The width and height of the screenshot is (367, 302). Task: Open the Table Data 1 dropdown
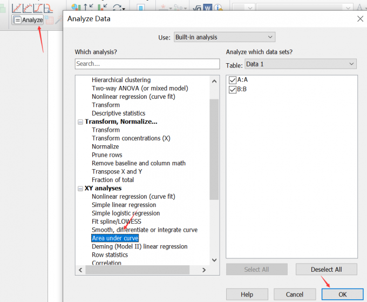point(300,64)
